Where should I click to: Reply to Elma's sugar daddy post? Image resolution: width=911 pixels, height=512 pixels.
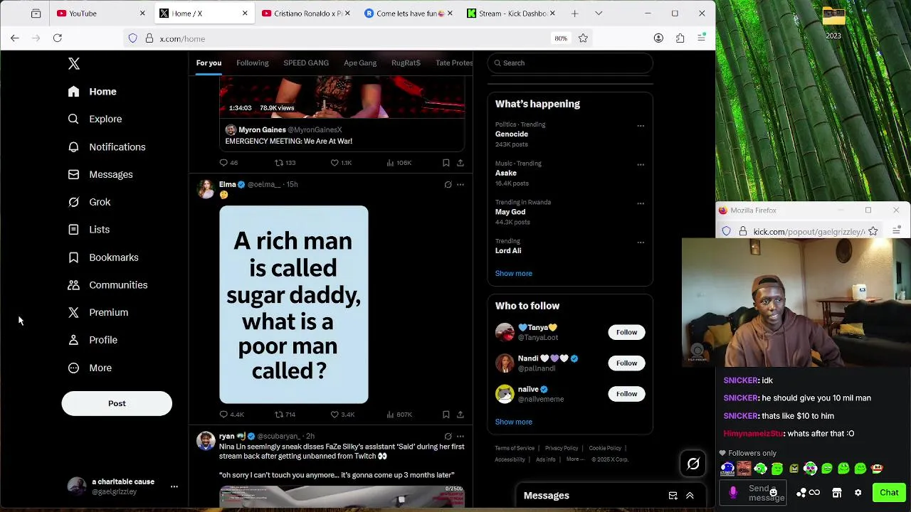click(223, 415)
